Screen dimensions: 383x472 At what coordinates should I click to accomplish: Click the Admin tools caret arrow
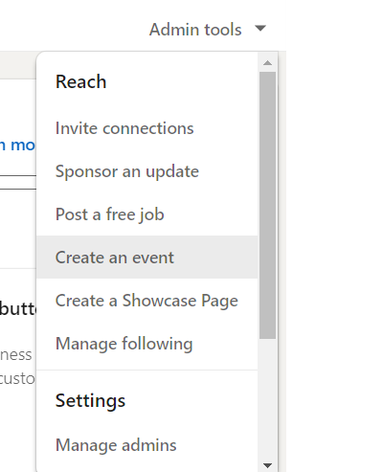(x=260, y=29)
